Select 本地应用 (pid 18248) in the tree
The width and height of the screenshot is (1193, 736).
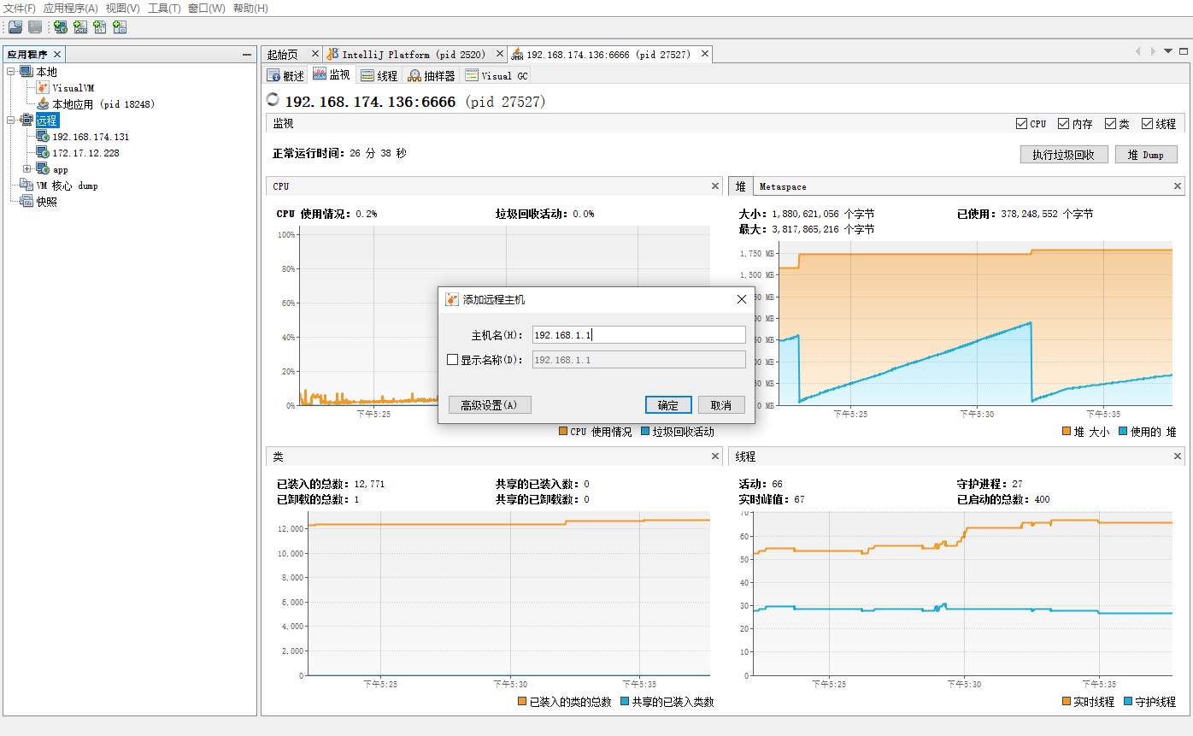103,104
